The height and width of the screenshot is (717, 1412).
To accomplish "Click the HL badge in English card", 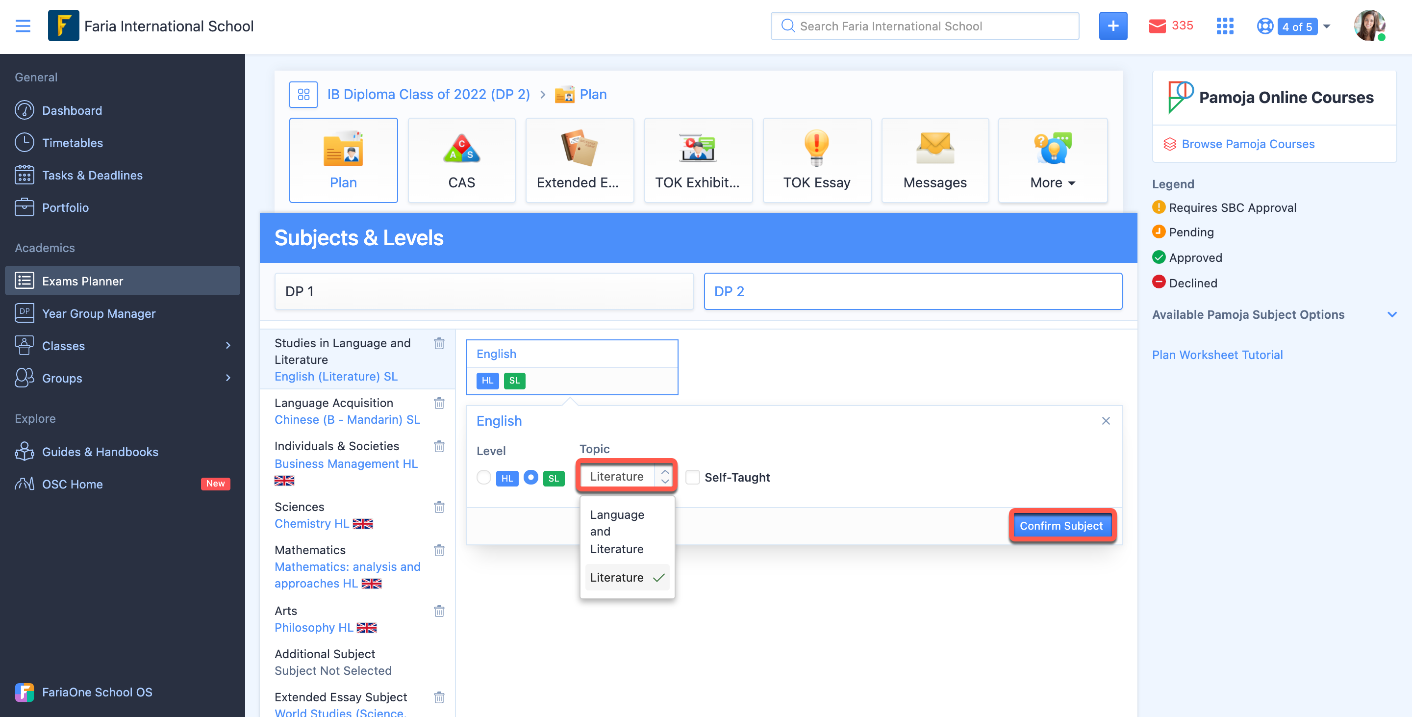I will (487, 381).
